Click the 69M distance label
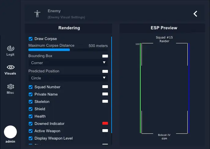The image size is (210, 149). click(164, 139)
